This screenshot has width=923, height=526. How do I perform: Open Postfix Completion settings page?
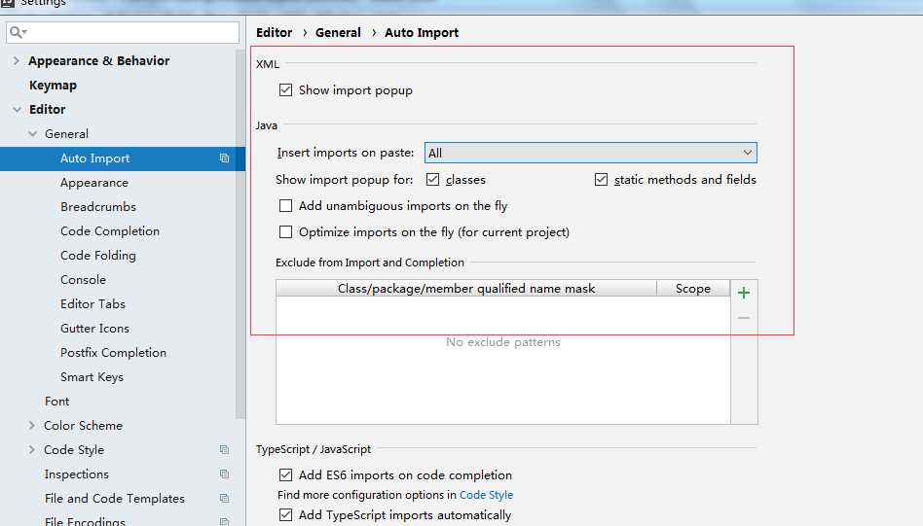click(114, 353)
